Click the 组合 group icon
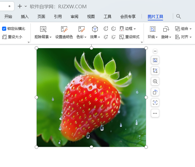This screenshot has width=195, height=167. [178, 29]
